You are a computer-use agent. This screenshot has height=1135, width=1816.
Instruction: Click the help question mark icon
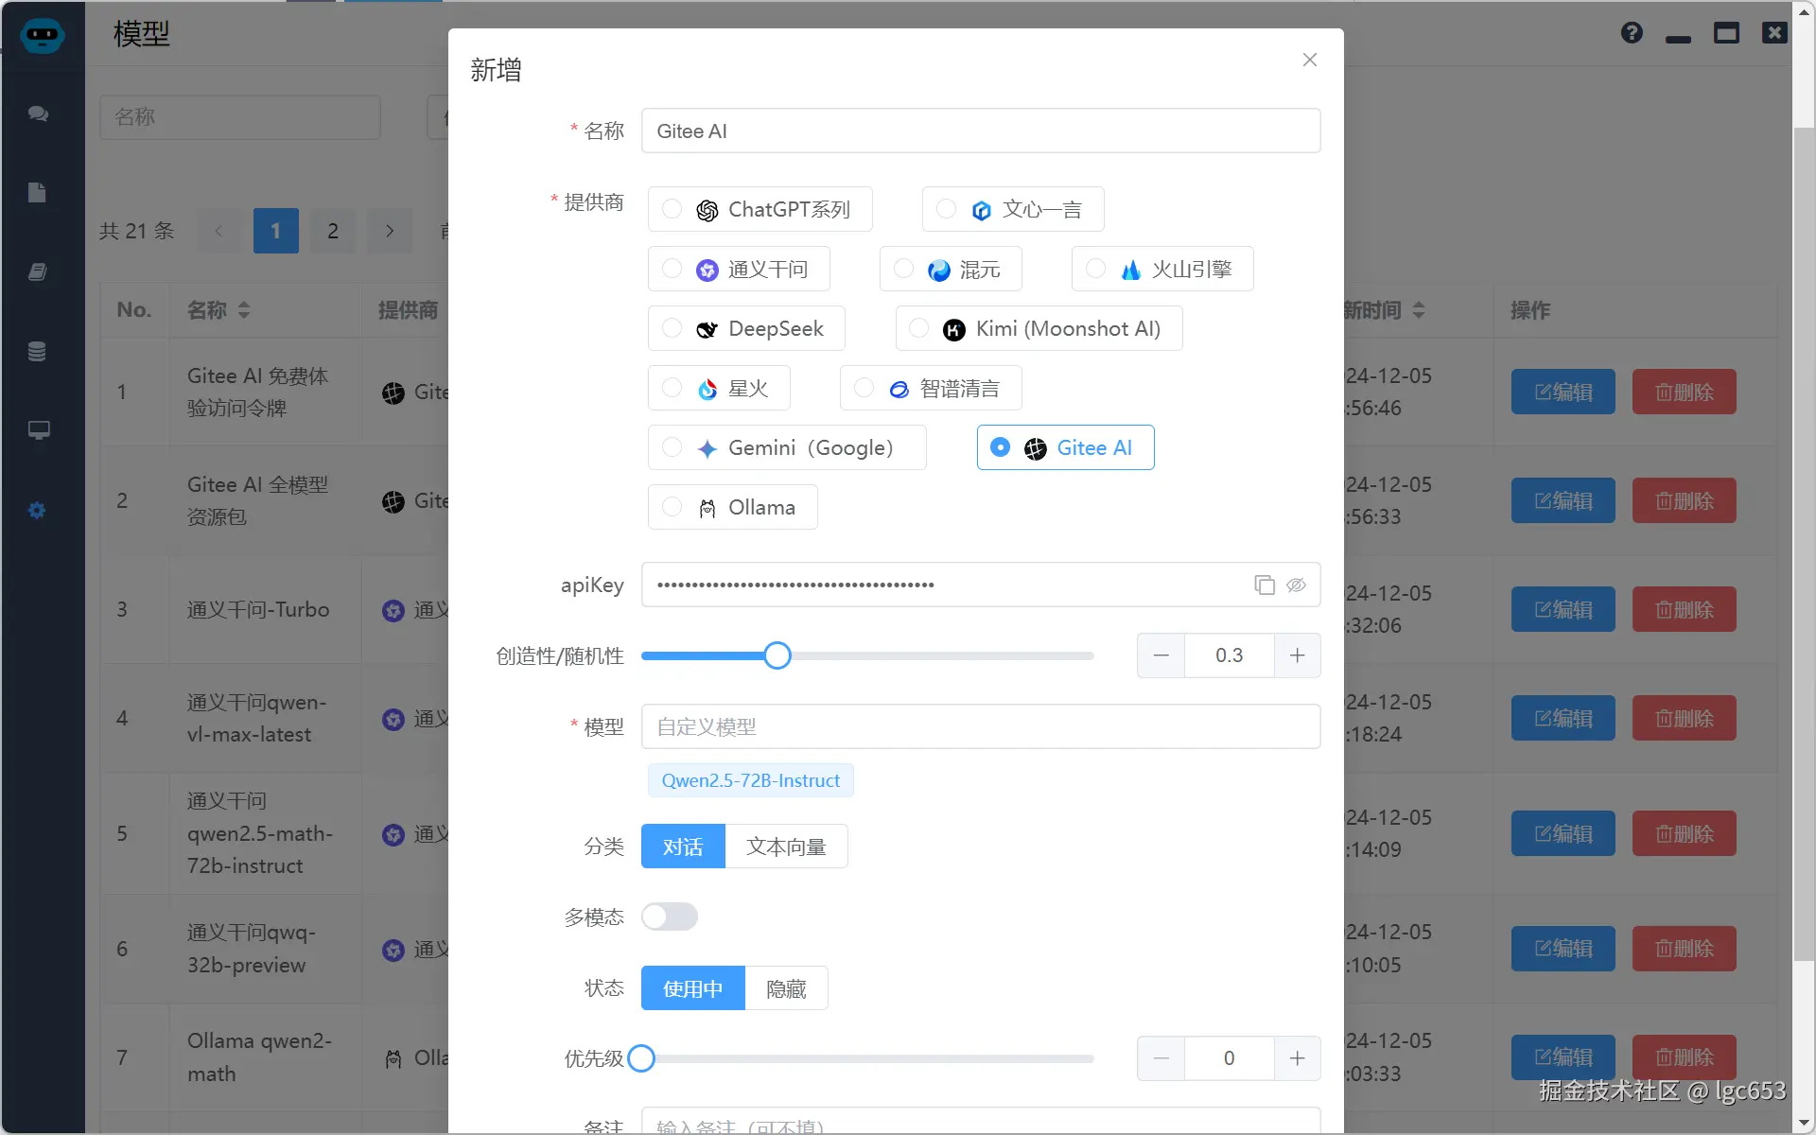(x=1632, y=33)
